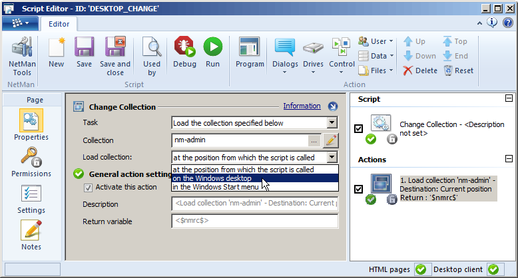
Task: Click the HTML pages status checkmark
Action: point(421,269)
